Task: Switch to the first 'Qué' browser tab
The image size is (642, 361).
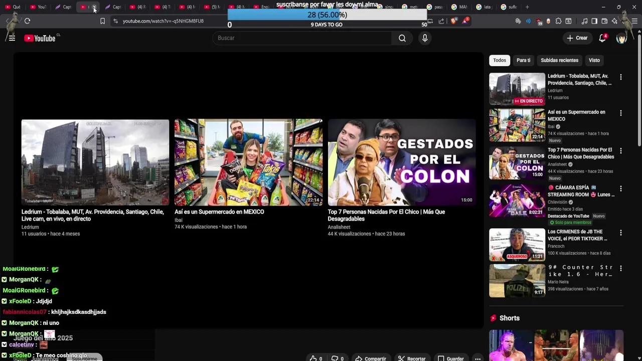Action: (x=13, y=7)
